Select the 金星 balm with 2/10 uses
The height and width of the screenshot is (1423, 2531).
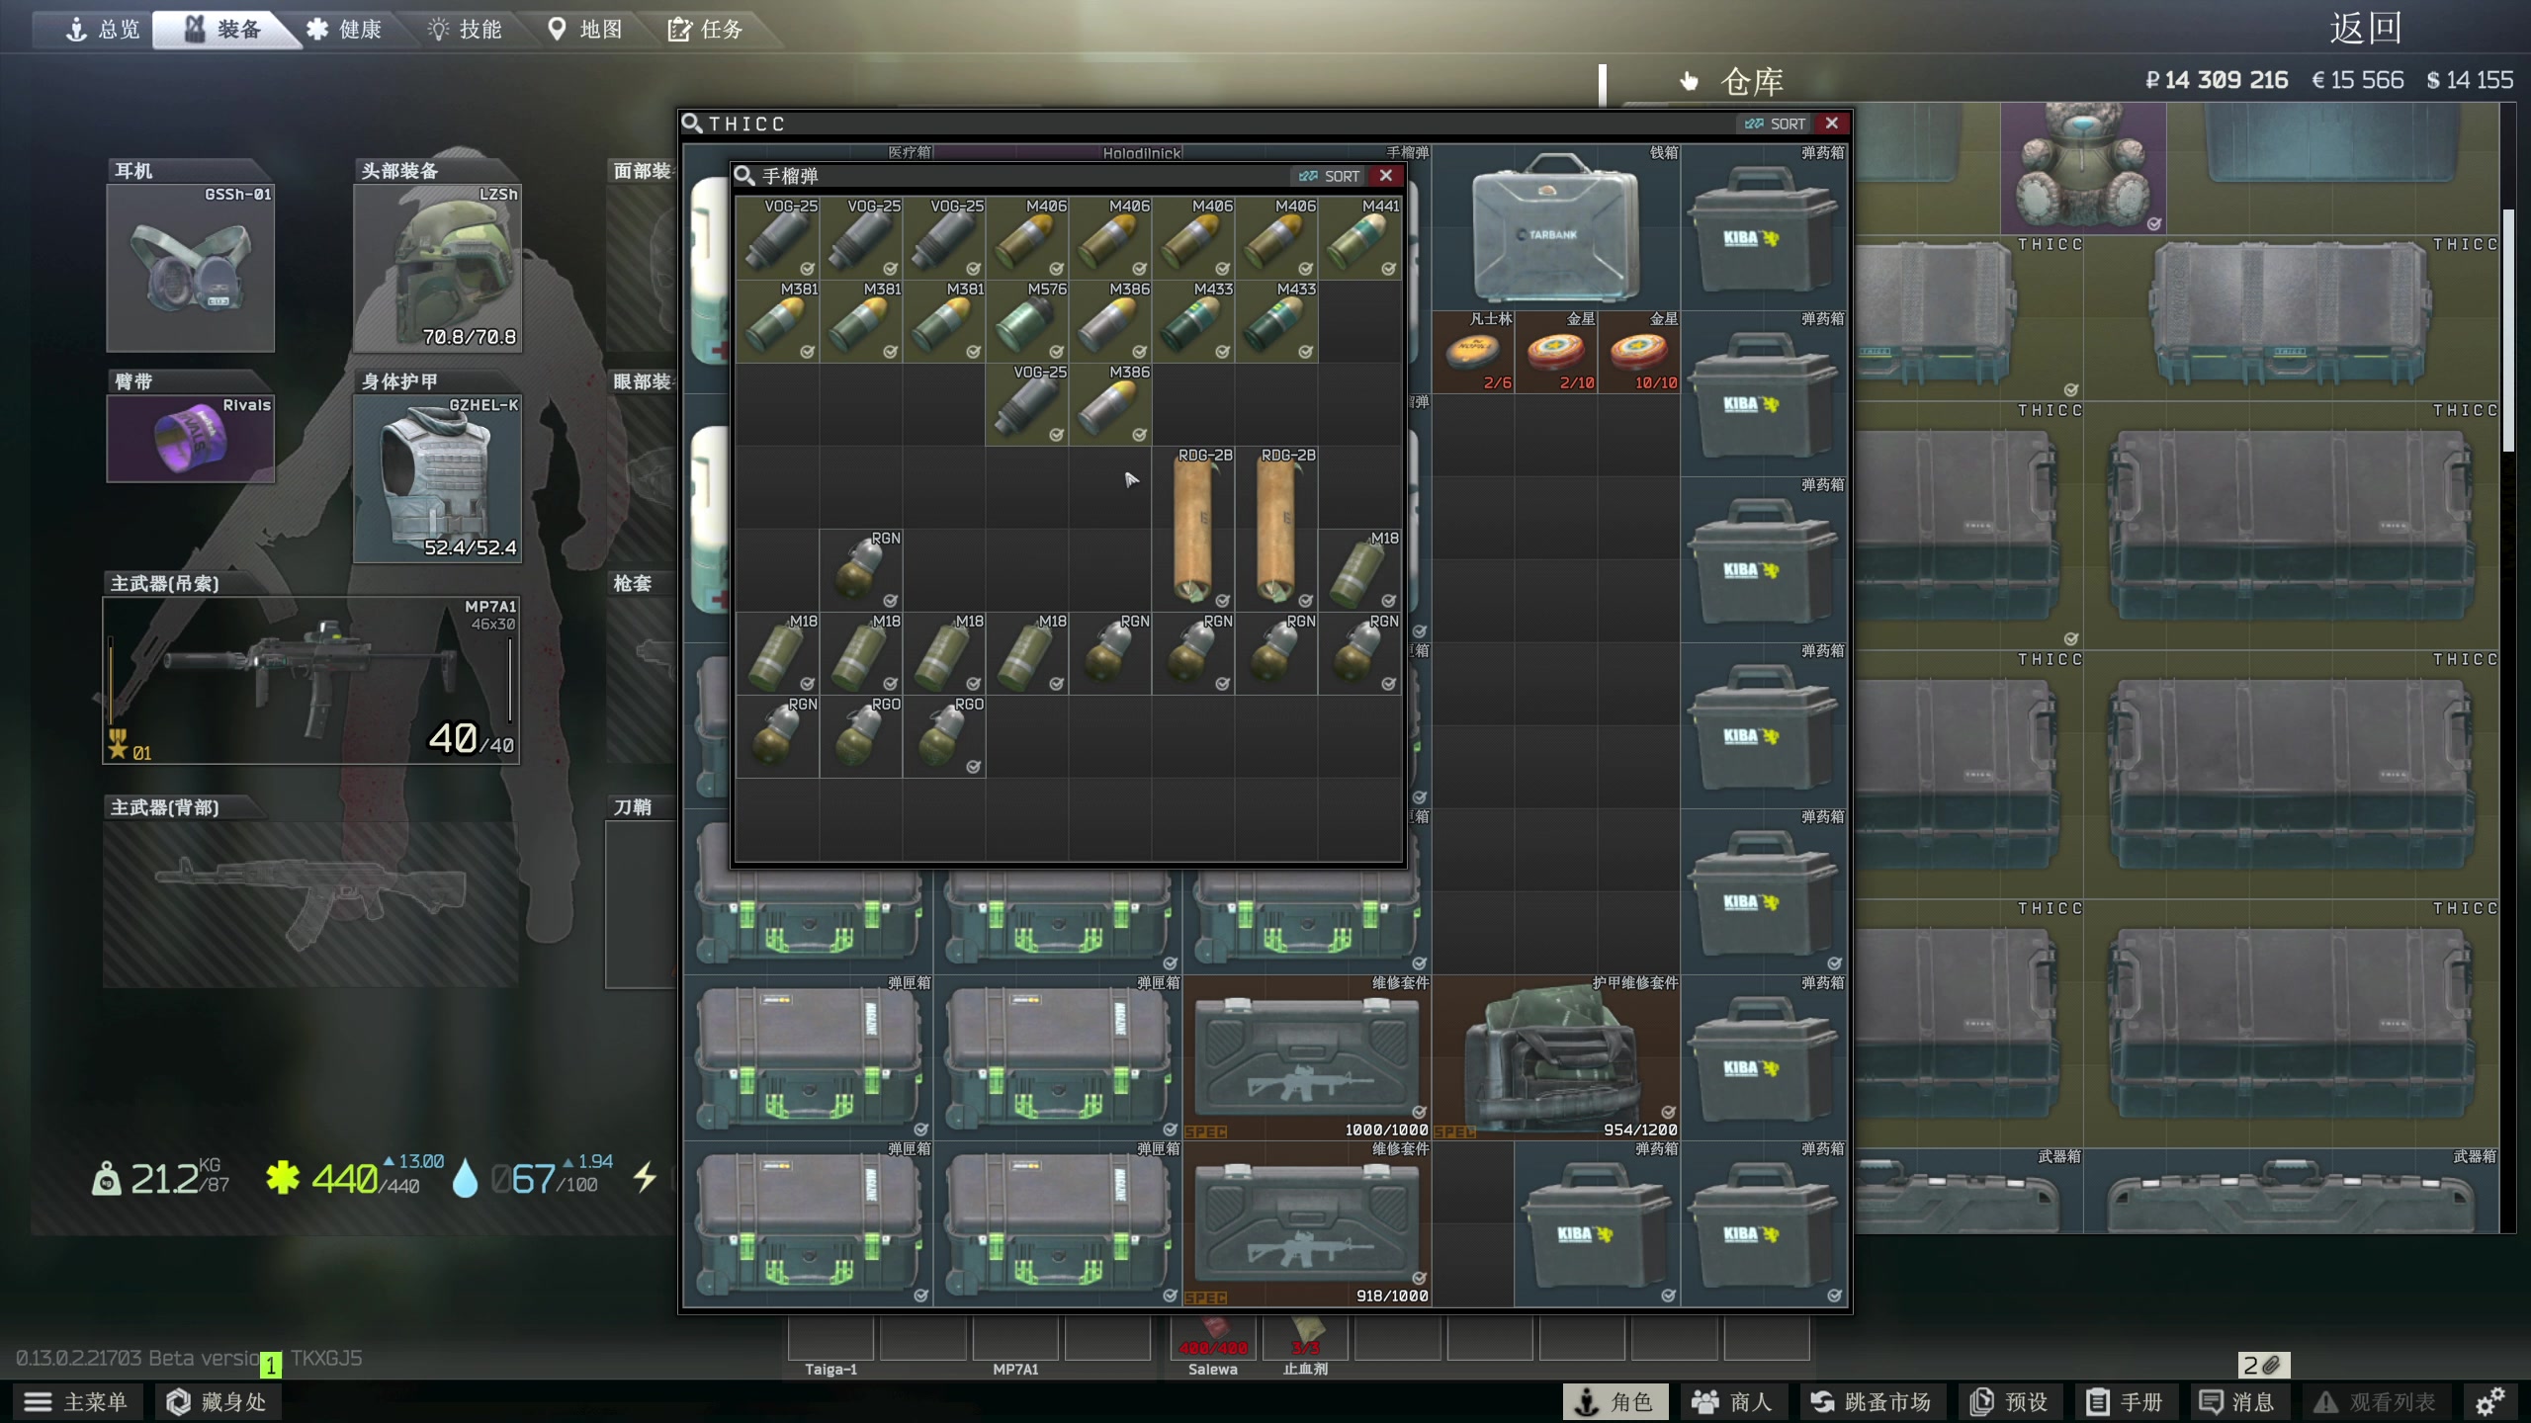[1556, 352]
